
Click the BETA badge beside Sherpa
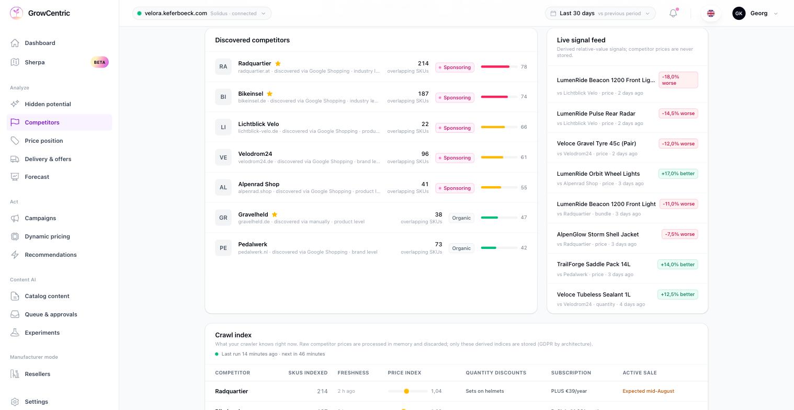(99, 62)
